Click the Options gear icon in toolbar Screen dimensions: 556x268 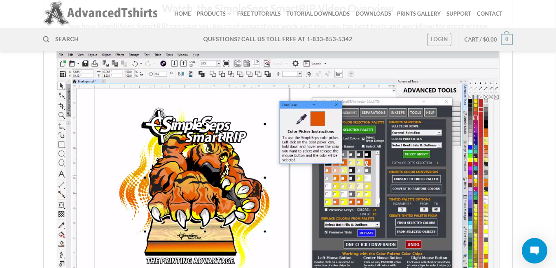295,63
